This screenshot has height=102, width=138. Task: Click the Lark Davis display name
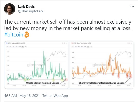tap(26, 6)
